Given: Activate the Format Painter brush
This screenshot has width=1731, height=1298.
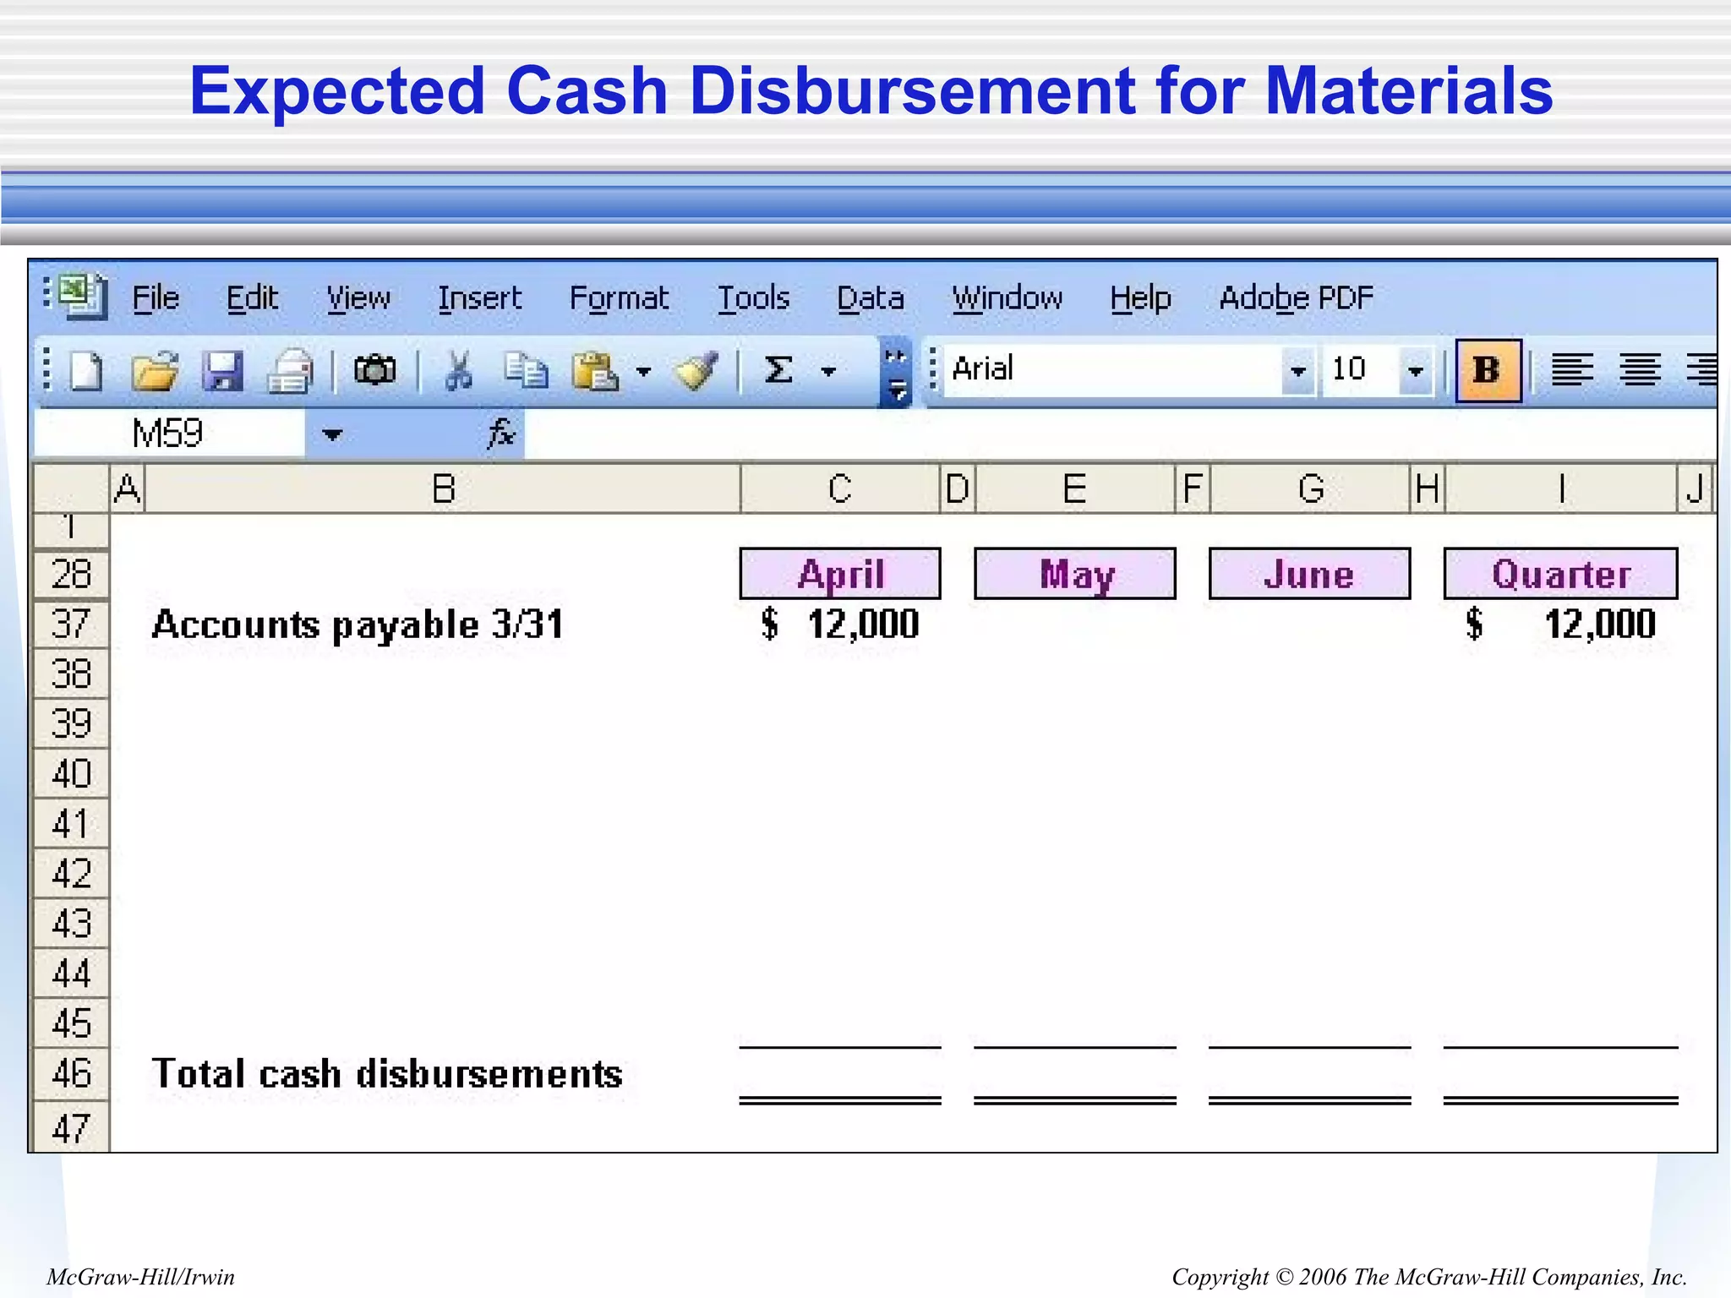Looking at the screenshot, I should [x=696, y=371].
